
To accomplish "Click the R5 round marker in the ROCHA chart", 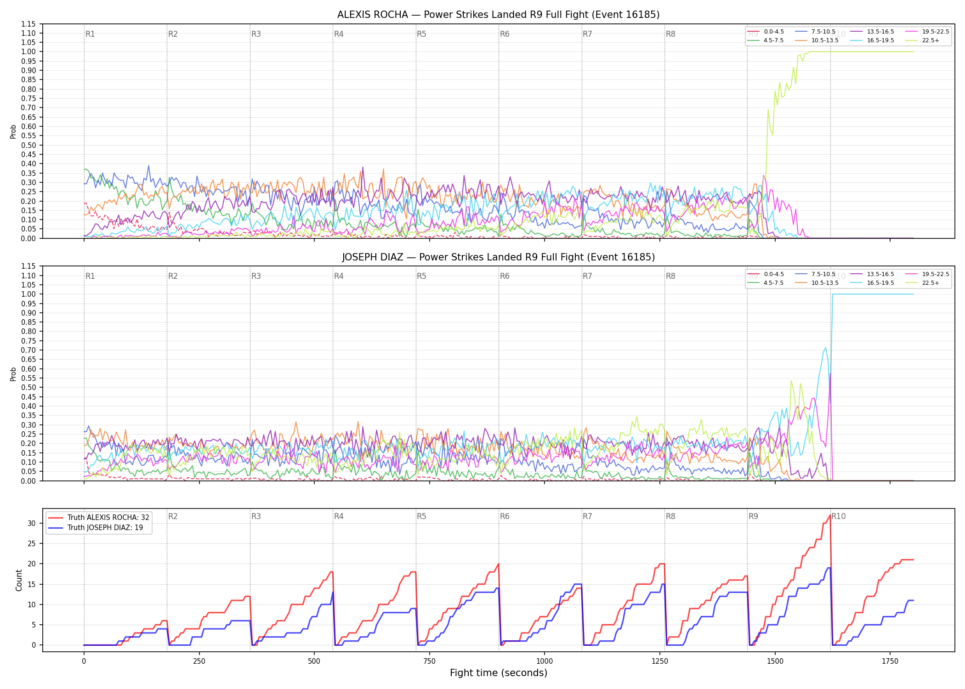I will coord(421,34).
